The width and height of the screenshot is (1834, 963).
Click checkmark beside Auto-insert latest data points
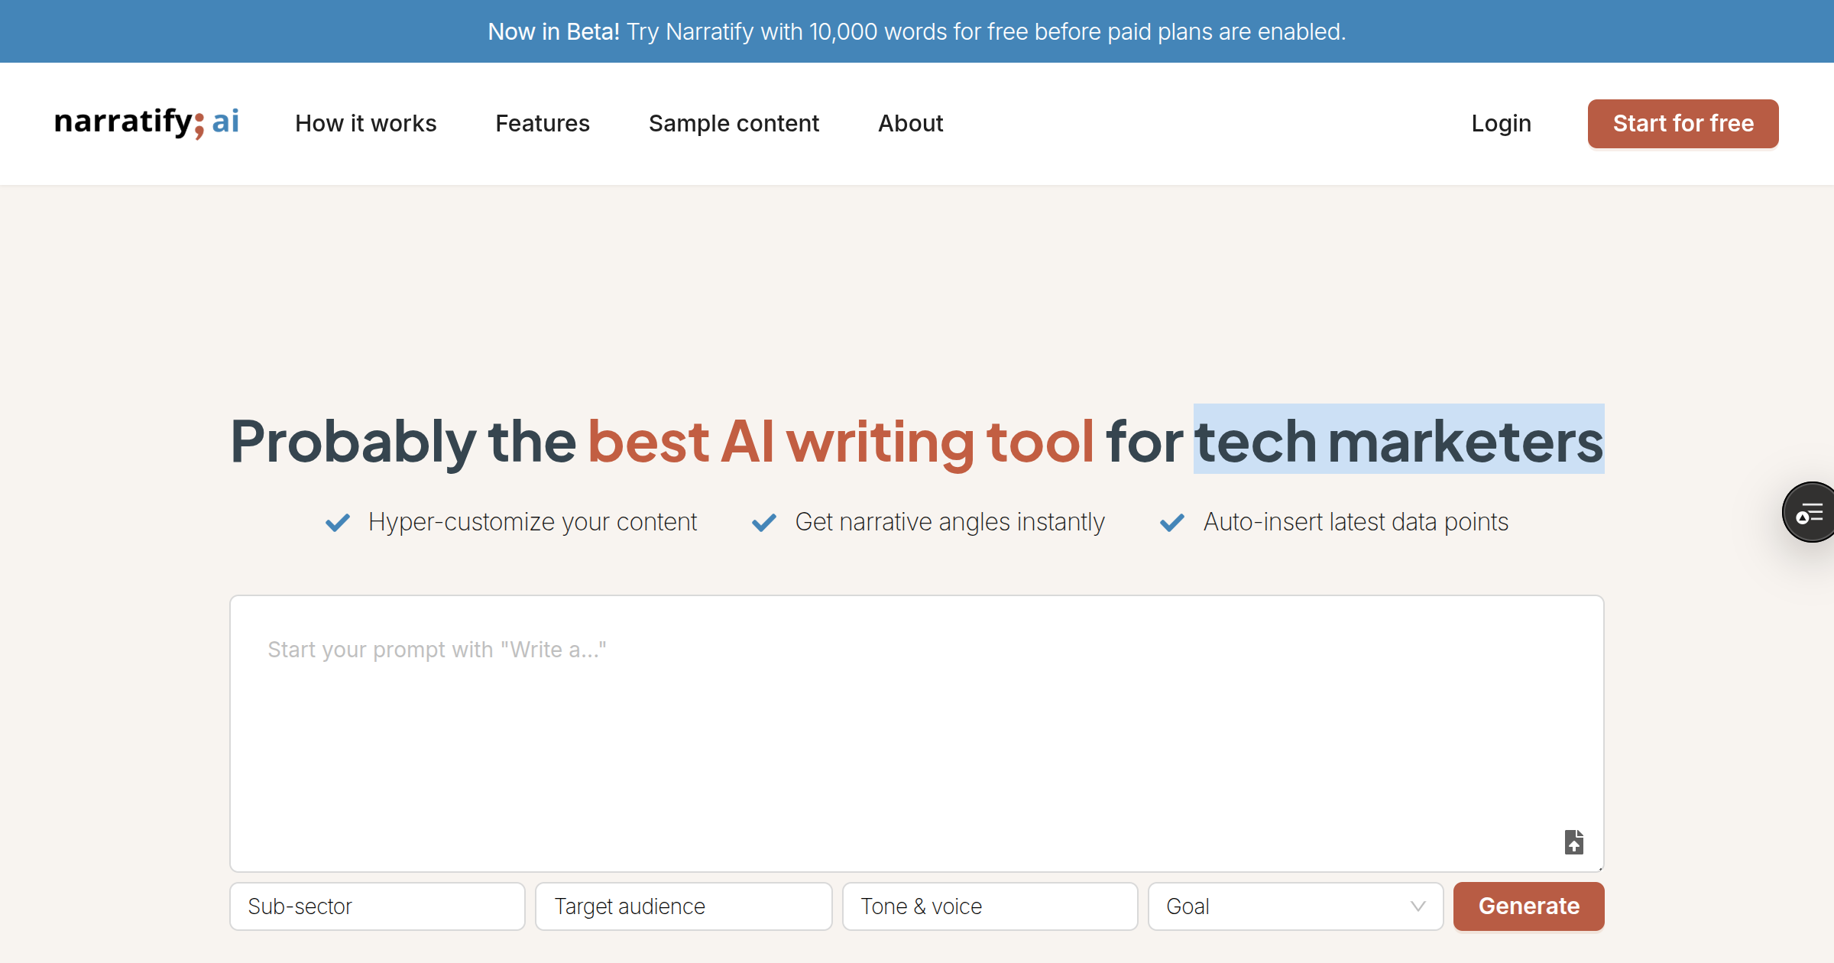point(1172,523)
